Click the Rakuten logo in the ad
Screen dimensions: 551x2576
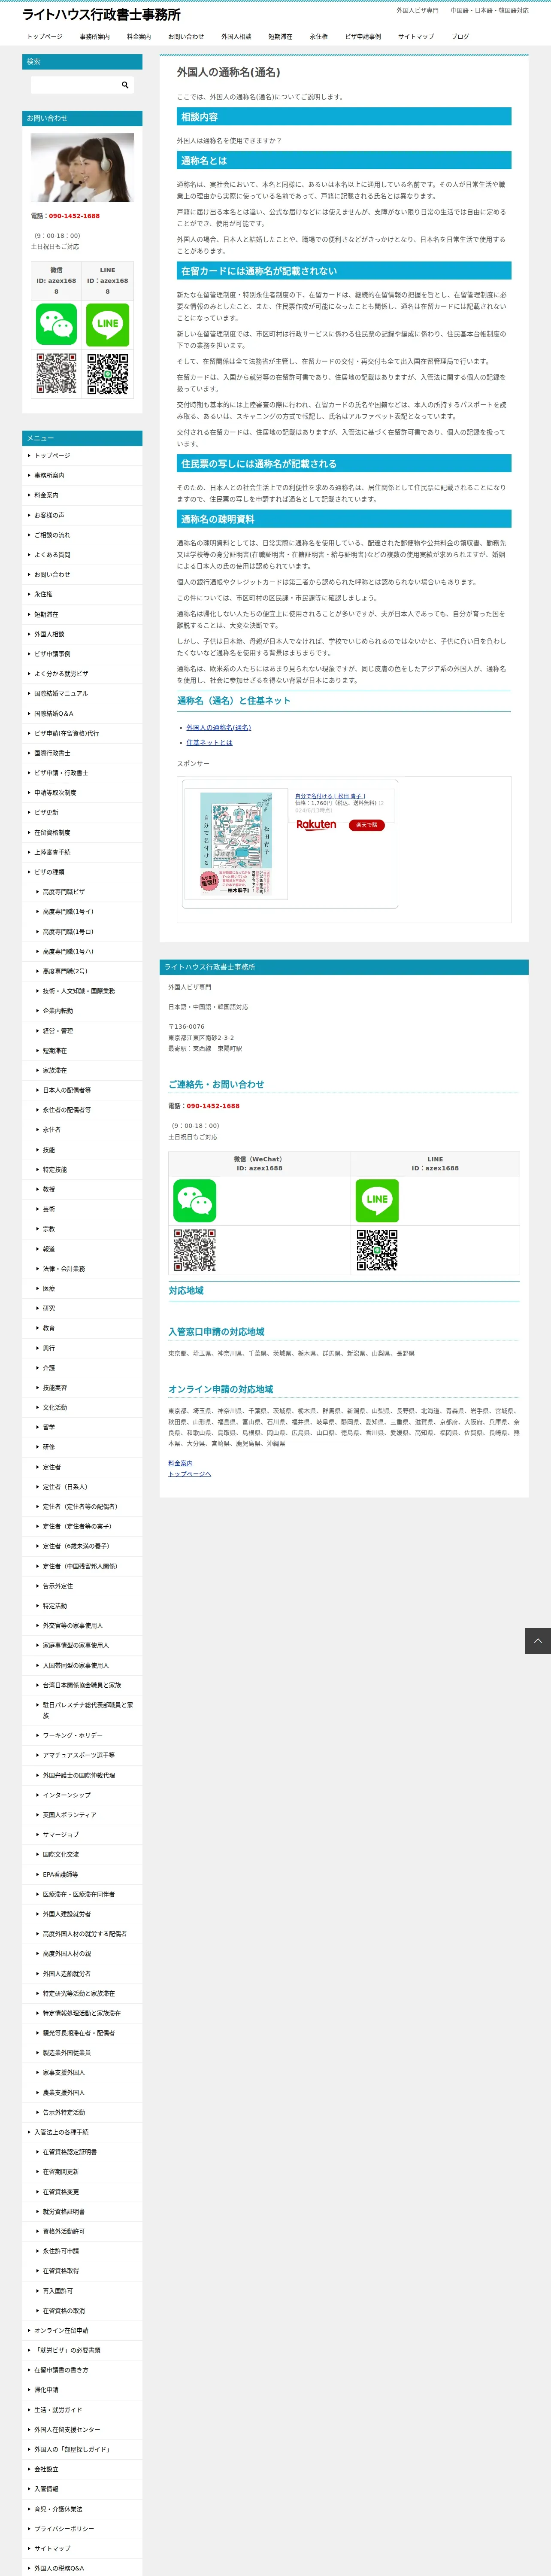(x=316, y=825)
